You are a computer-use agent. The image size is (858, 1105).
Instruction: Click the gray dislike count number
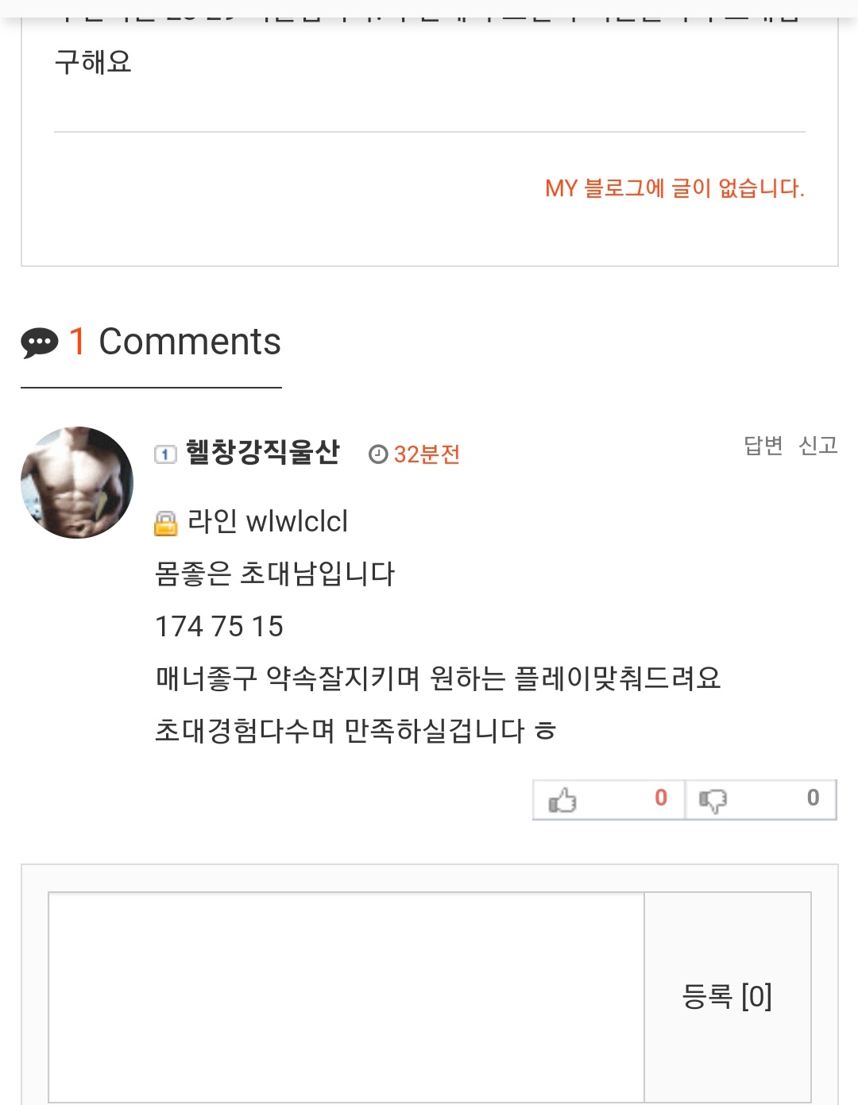tap(813, 798)
